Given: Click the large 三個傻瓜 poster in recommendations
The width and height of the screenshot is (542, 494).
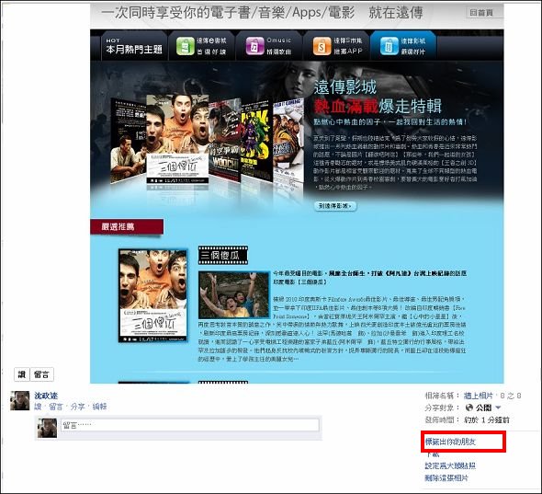Looking at the screenshot, I should point(153,295).
